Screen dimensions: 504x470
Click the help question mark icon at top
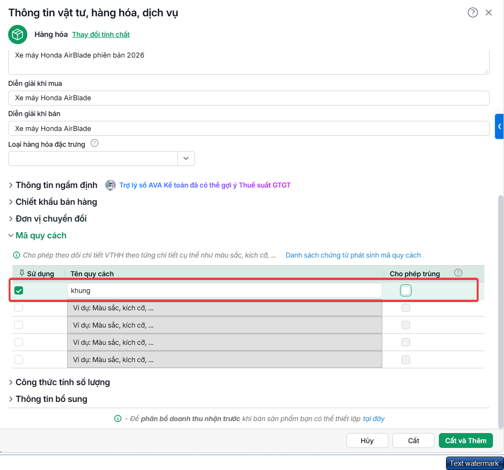click(472, 12)
